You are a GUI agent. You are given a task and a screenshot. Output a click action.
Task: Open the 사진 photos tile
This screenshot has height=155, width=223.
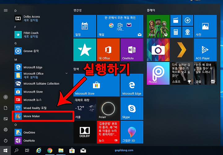point(205,26)
